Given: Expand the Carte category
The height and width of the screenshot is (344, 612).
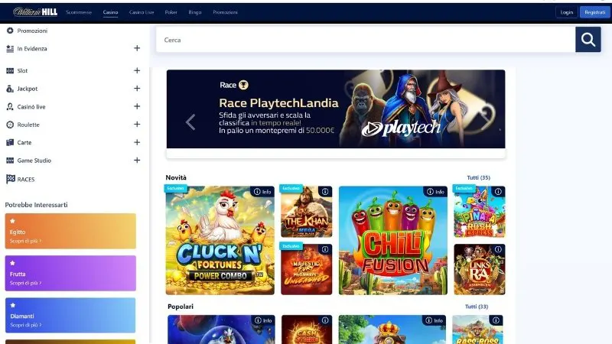Looking at the screenshot, I should pos(137,142).
